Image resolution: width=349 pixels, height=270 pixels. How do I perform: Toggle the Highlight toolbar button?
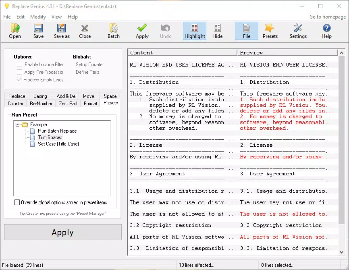point(194,31)
